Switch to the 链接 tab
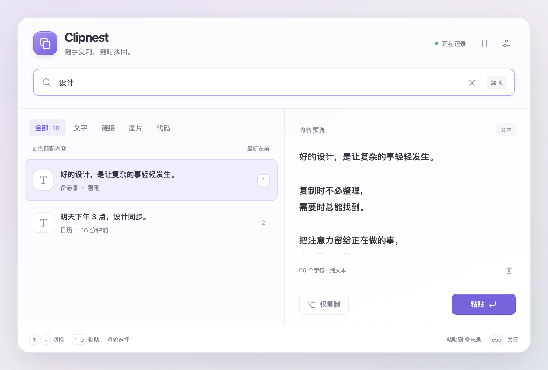Screen dimensions: 548x370 (x=108, y=128)
